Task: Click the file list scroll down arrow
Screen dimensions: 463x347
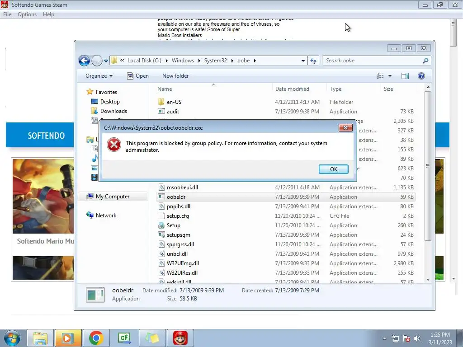Action: (428, 279)
